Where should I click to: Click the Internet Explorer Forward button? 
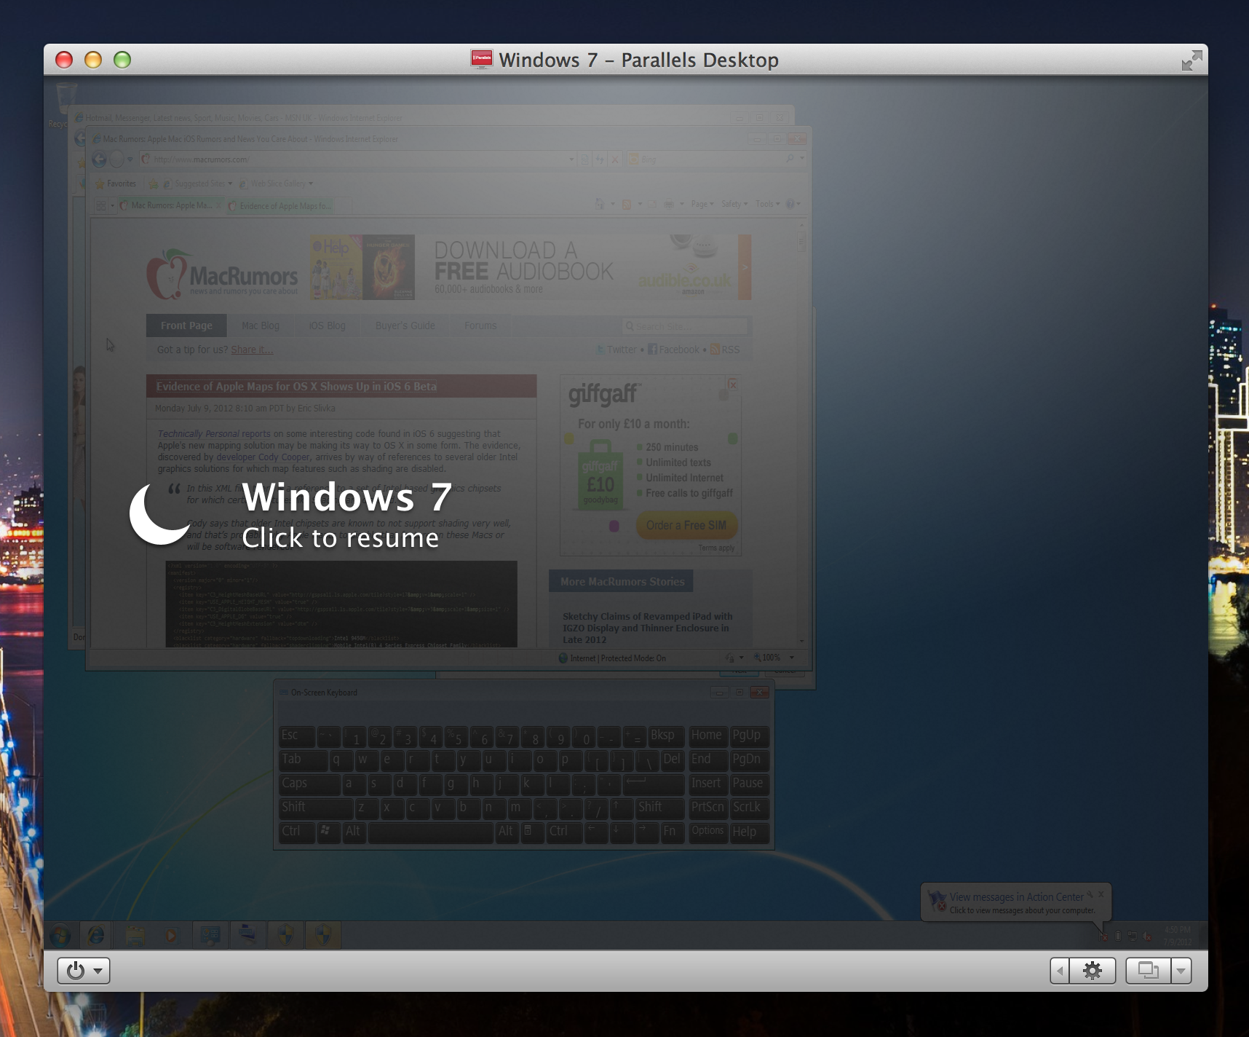pos(116,159)
